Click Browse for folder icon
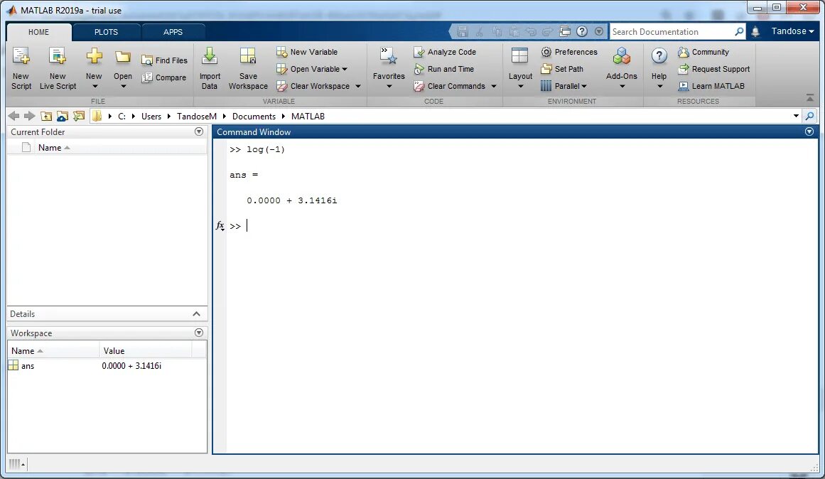 point(79,117)
